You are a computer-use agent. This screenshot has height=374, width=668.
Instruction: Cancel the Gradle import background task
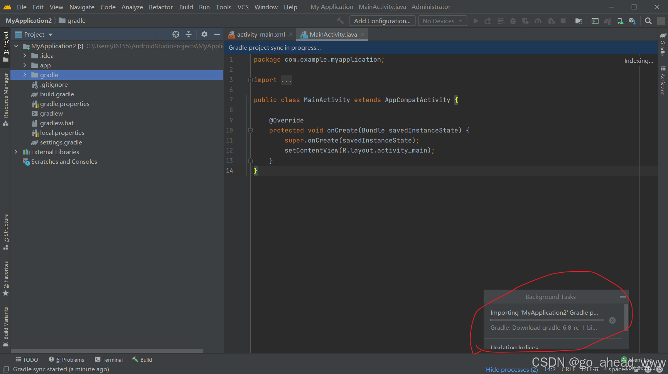pos(612,320)
